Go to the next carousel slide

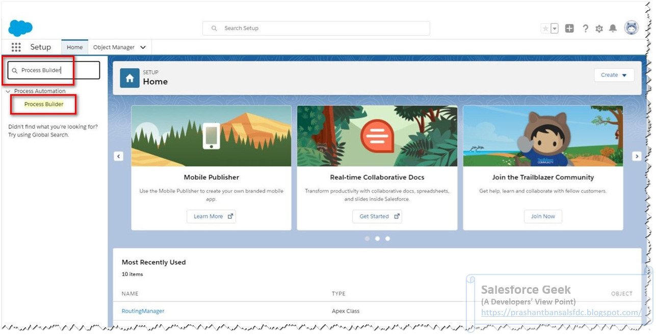tap(637, 156)
